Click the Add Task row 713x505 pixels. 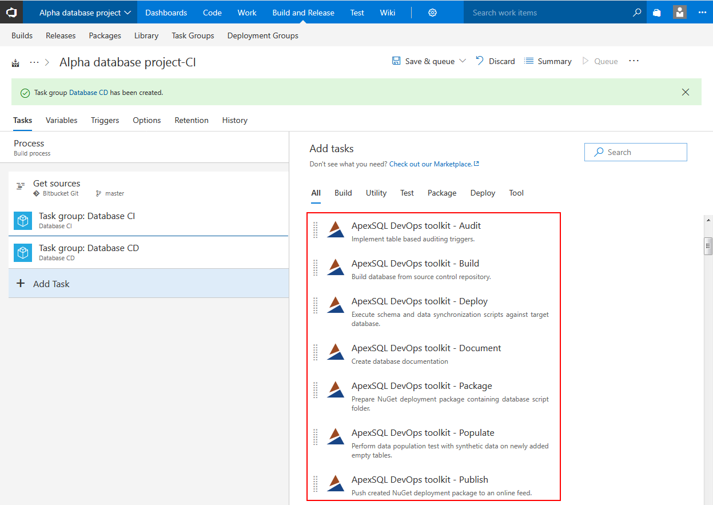pos(149,283)
